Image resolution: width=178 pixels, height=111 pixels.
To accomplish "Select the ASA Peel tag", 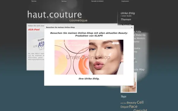I will click(x=123, y=103).
